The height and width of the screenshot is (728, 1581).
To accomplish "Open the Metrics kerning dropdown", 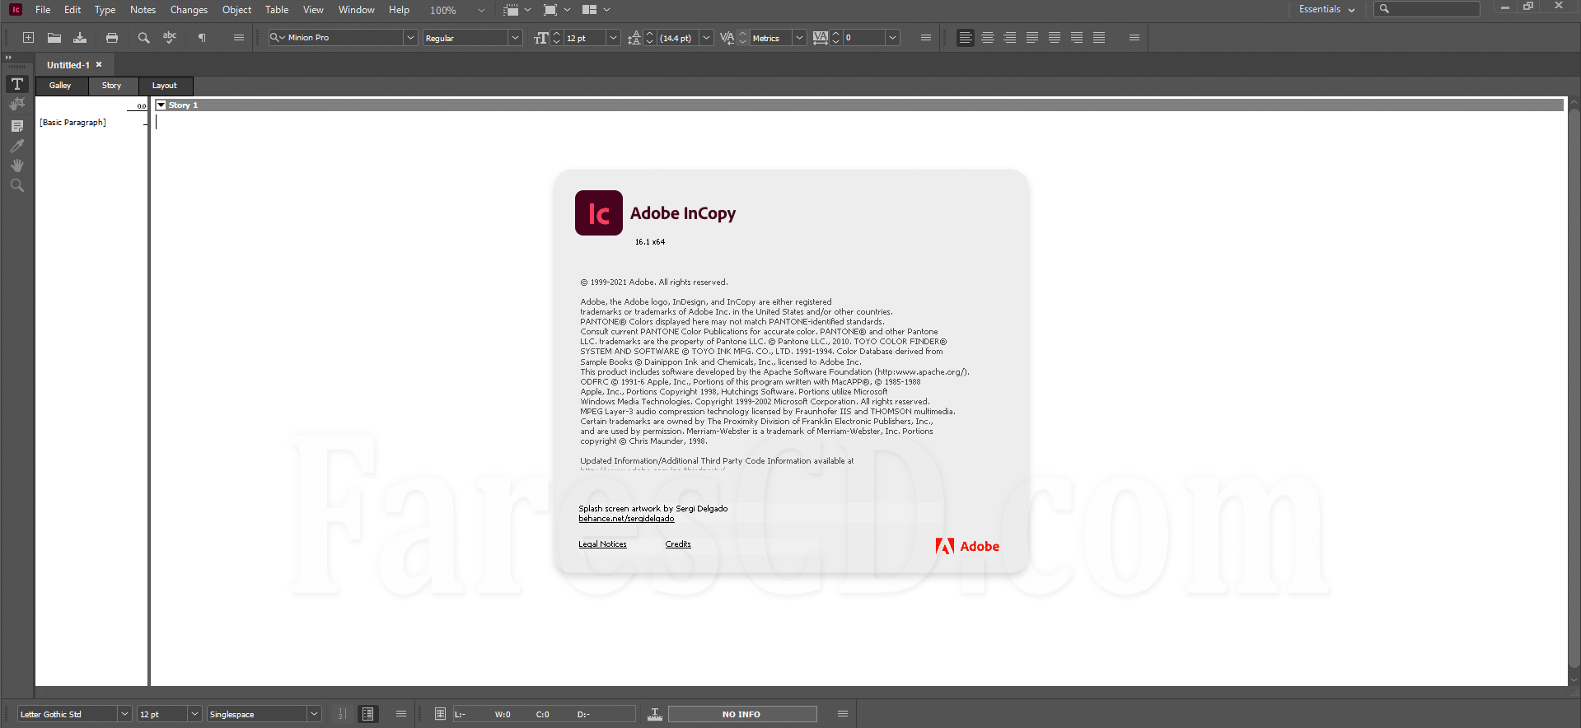I will [x=799, y=38].
